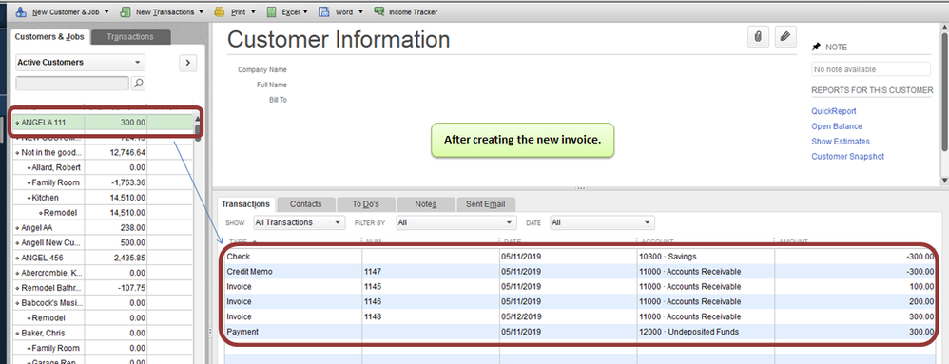Click the Credit Memo 1147 row
949x364 pixels.
coord(579,272)
